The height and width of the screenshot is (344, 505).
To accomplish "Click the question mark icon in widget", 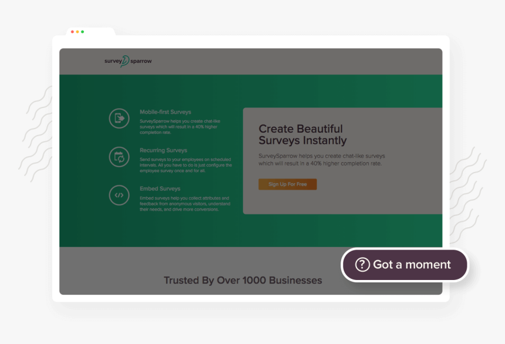I will (x=362, y=265).
